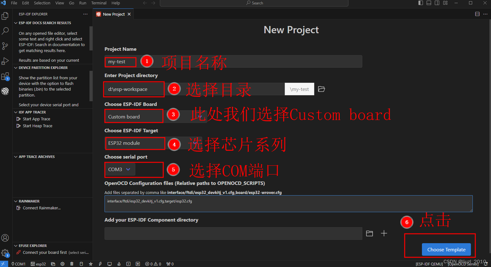The height and width of the screenshot is (267, 491).
Task: Open the Search view in the activity bar
Action: pyautogui.click(x=5, y=31)
